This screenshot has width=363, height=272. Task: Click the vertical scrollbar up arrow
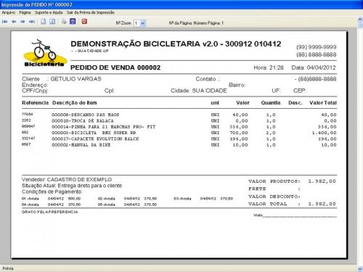(360, 20)
